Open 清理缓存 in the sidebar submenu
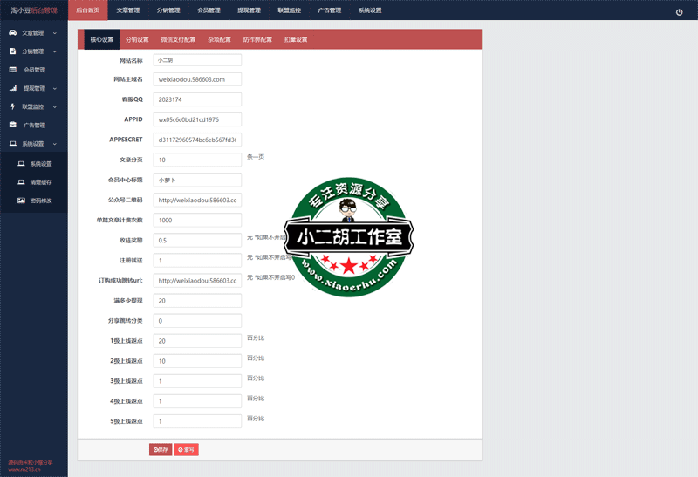This screenshot has height=477, width=698. pos(41,182)
